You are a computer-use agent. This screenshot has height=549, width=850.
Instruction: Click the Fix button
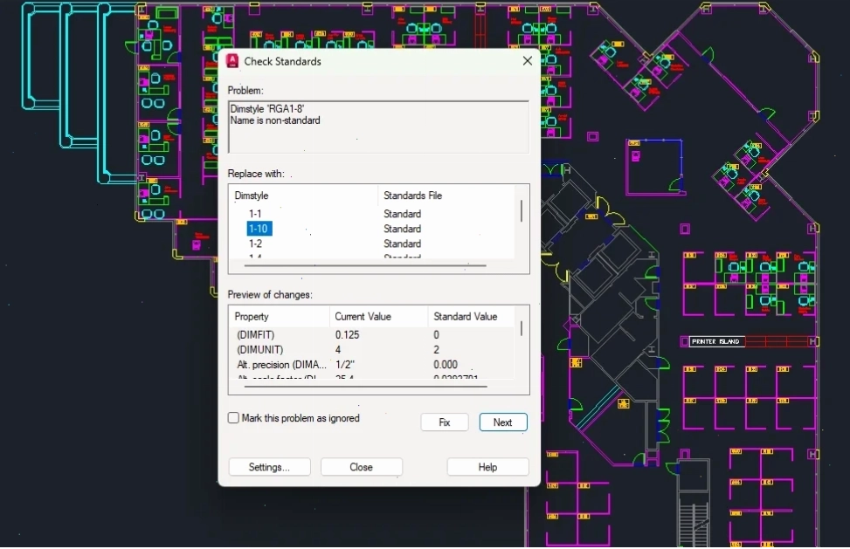tap(445, 422)
